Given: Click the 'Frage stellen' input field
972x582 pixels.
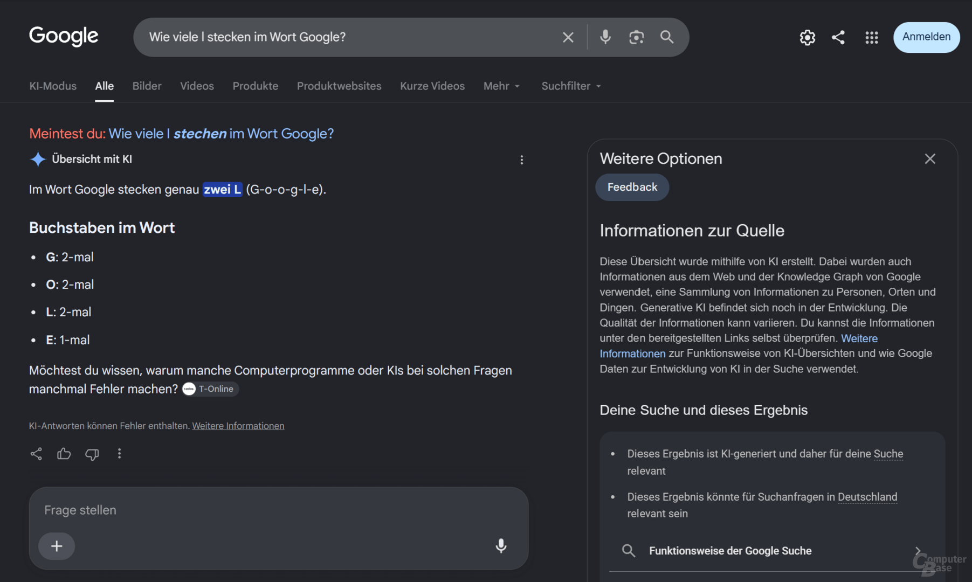Looking at the screenshot, I should (279, 510).
